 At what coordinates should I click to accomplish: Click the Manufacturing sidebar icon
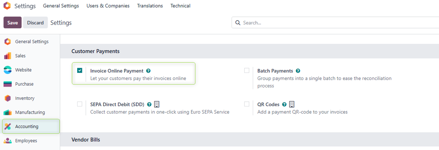[x=8, y=112]
